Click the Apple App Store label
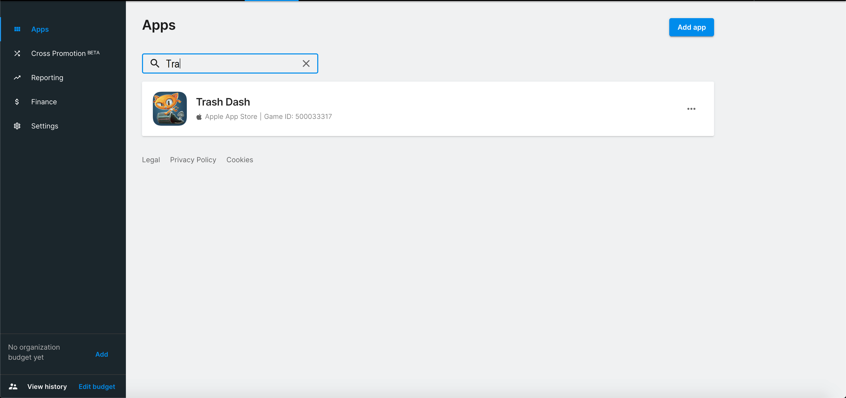 [x=231, y=116]
